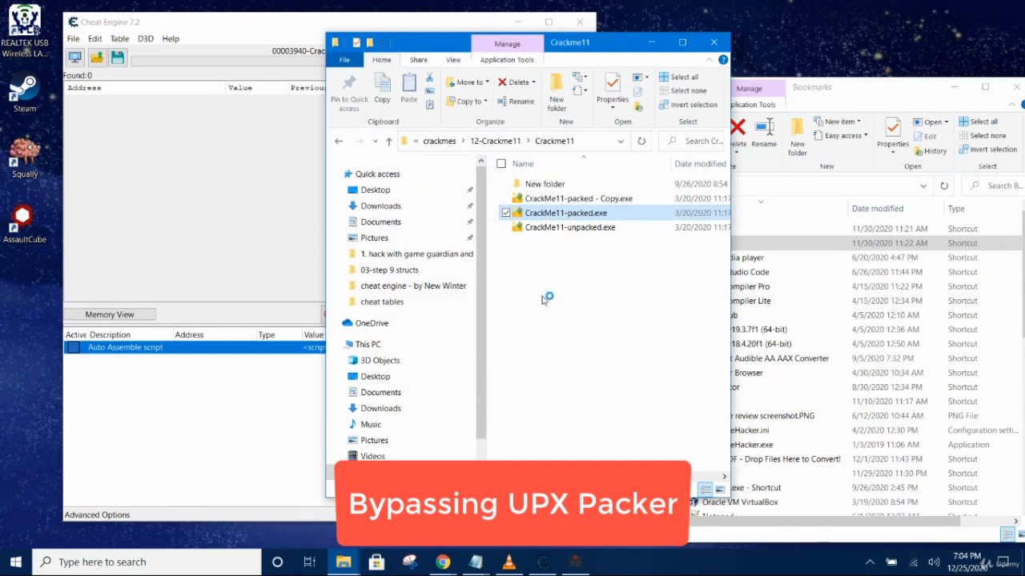Select the New folder item in file list
Image resolution: width=1025 pixels, height=576 pixels.
(545, 184)
